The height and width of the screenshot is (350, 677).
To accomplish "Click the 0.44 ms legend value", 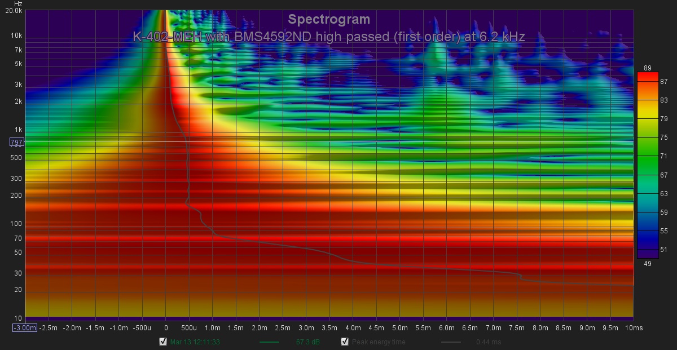I will 488,342.
